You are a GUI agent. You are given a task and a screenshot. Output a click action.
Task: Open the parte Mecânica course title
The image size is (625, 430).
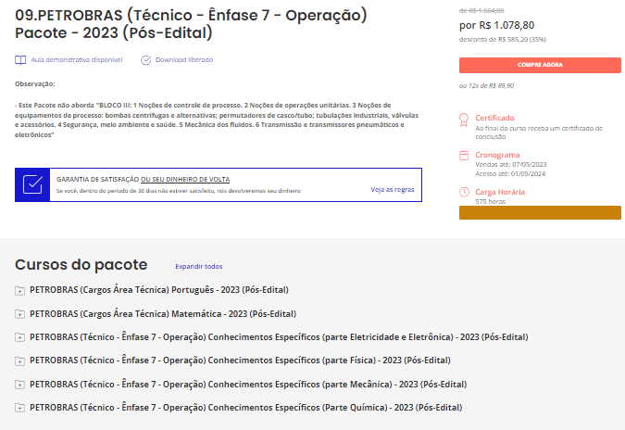click(x=248, y=385)
